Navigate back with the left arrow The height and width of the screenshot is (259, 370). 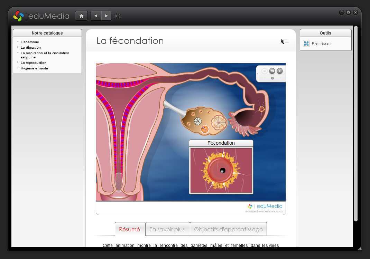96,16
